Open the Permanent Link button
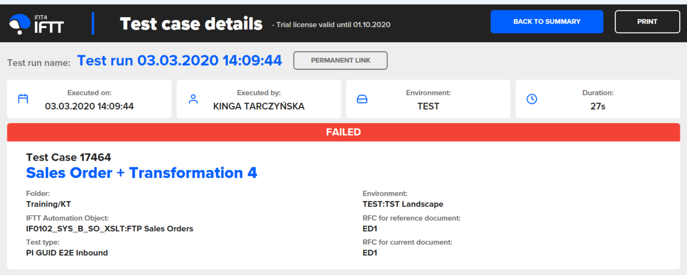Screen dimensions: 687x275 340,61
